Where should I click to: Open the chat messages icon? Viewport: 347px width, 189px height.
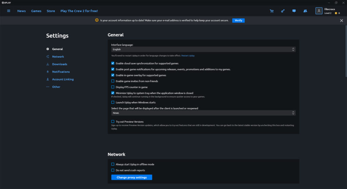294,11
